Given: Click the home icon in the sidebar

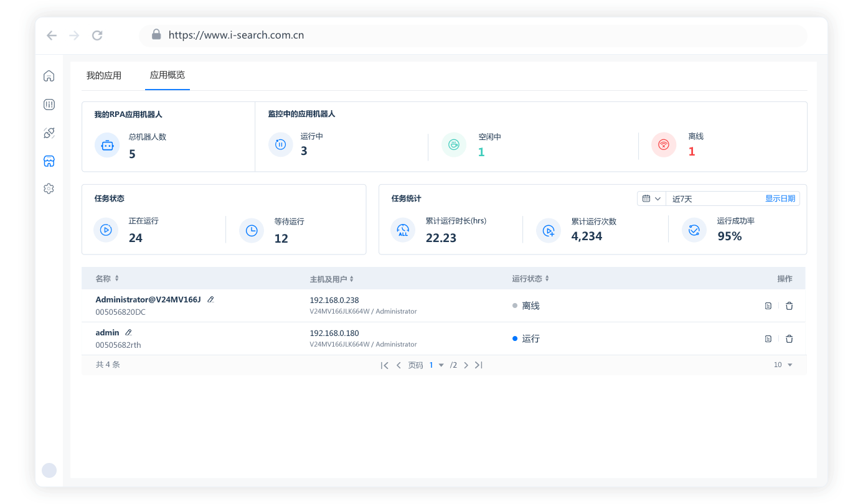Looking at the screenshot, I should point(49,76).
